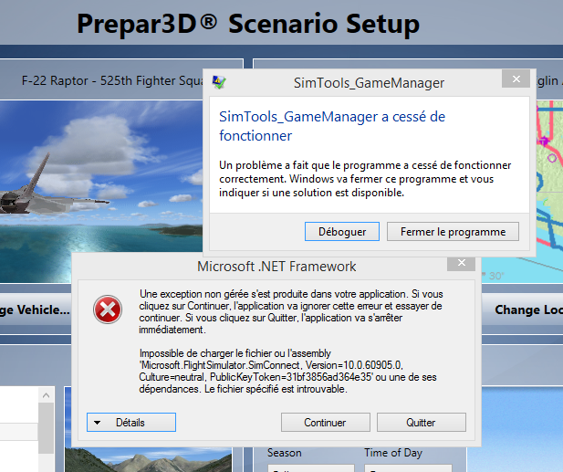Click the Change Location button

coord(523,309)
